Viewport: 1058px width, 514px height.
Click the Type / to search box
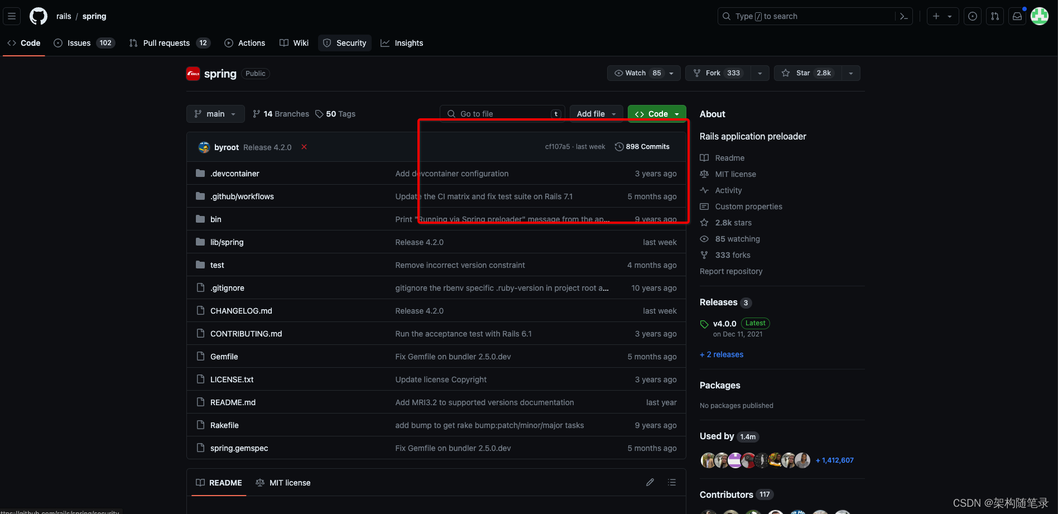tap(806, 16)
